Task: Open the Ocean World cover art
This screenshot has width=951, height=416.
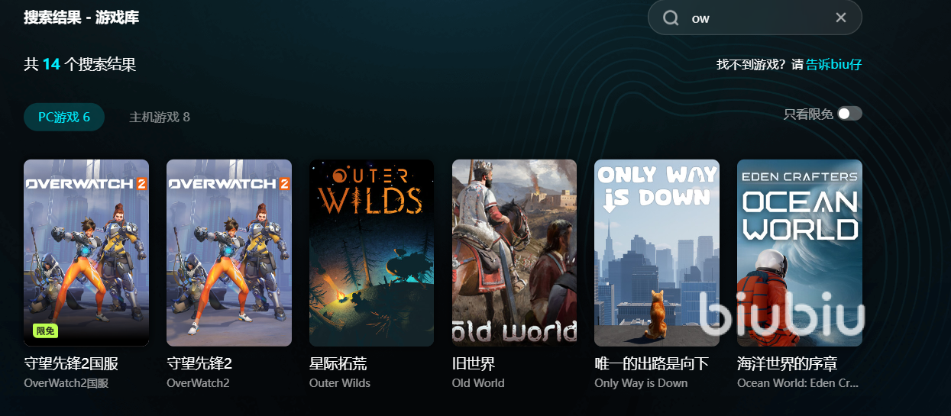Action: click(800, 253)
